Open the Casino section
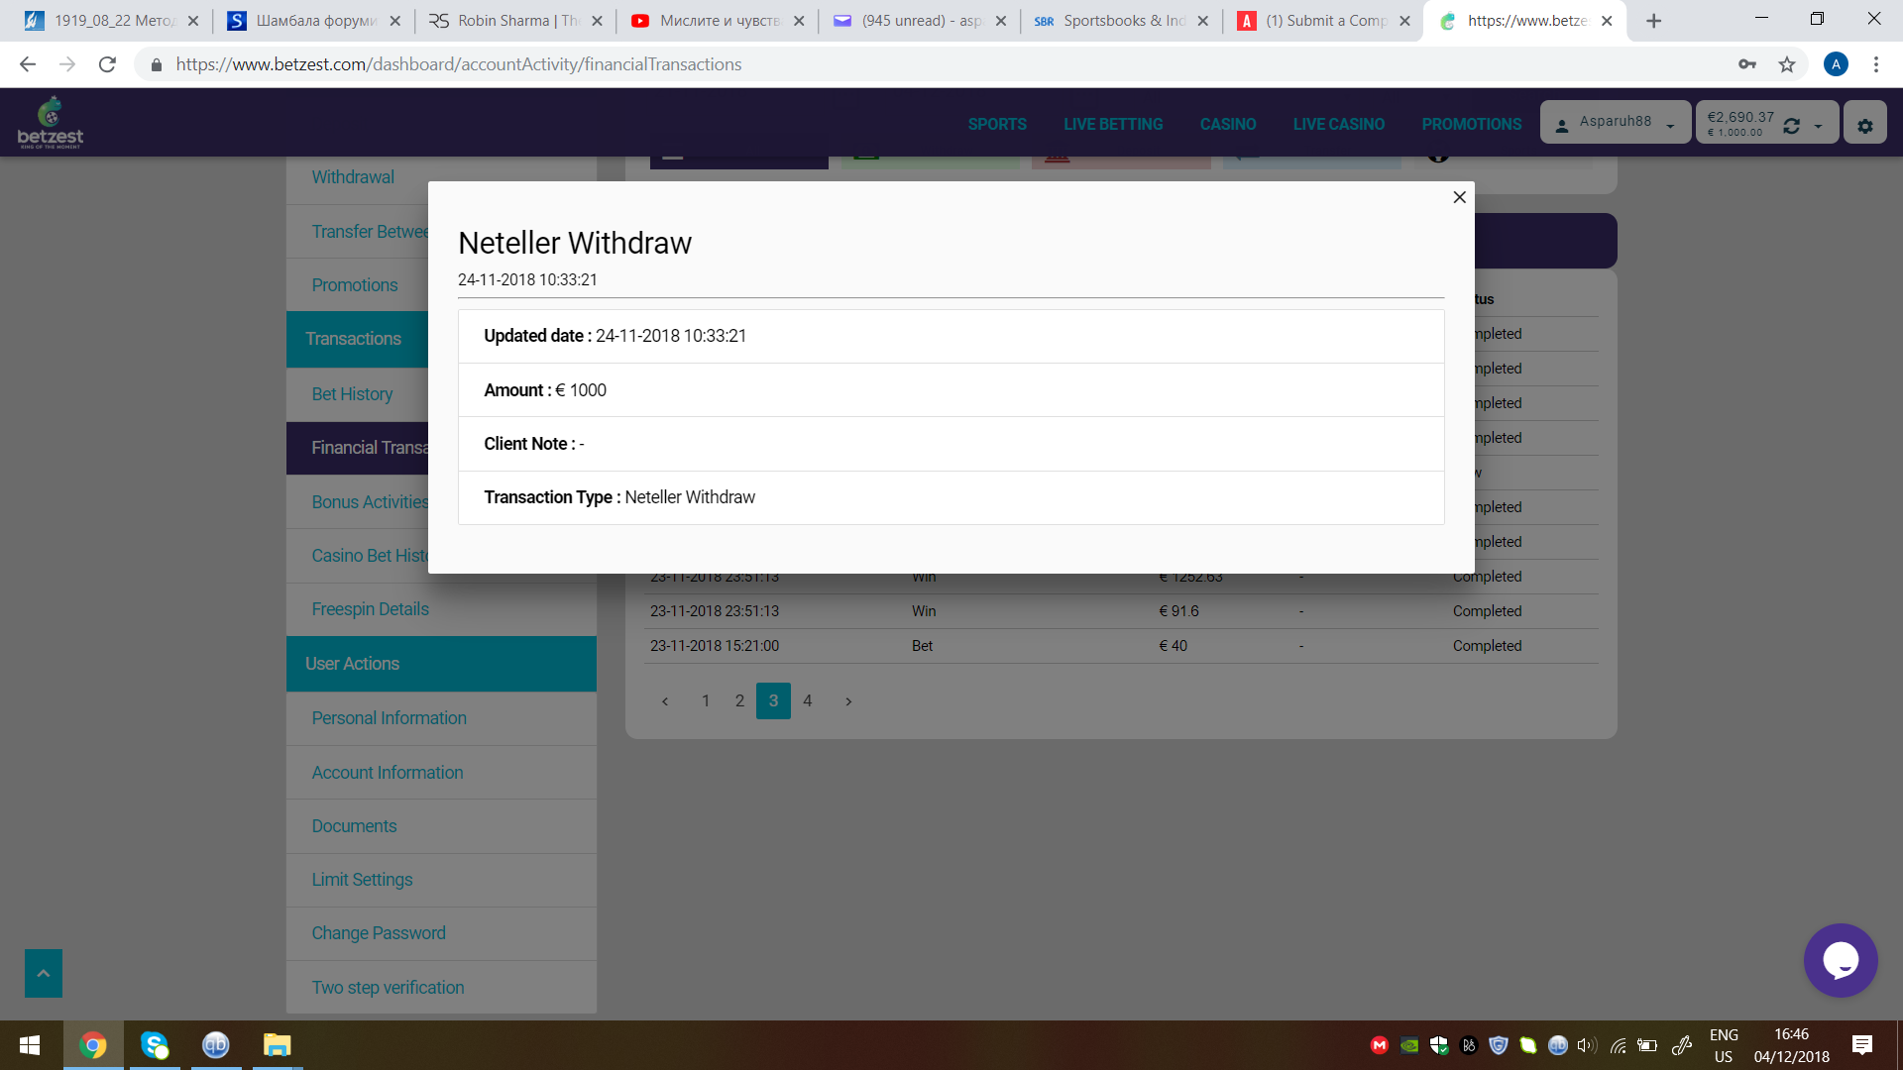Viewport: 1903px width, 1070px height. [1228, 124]
